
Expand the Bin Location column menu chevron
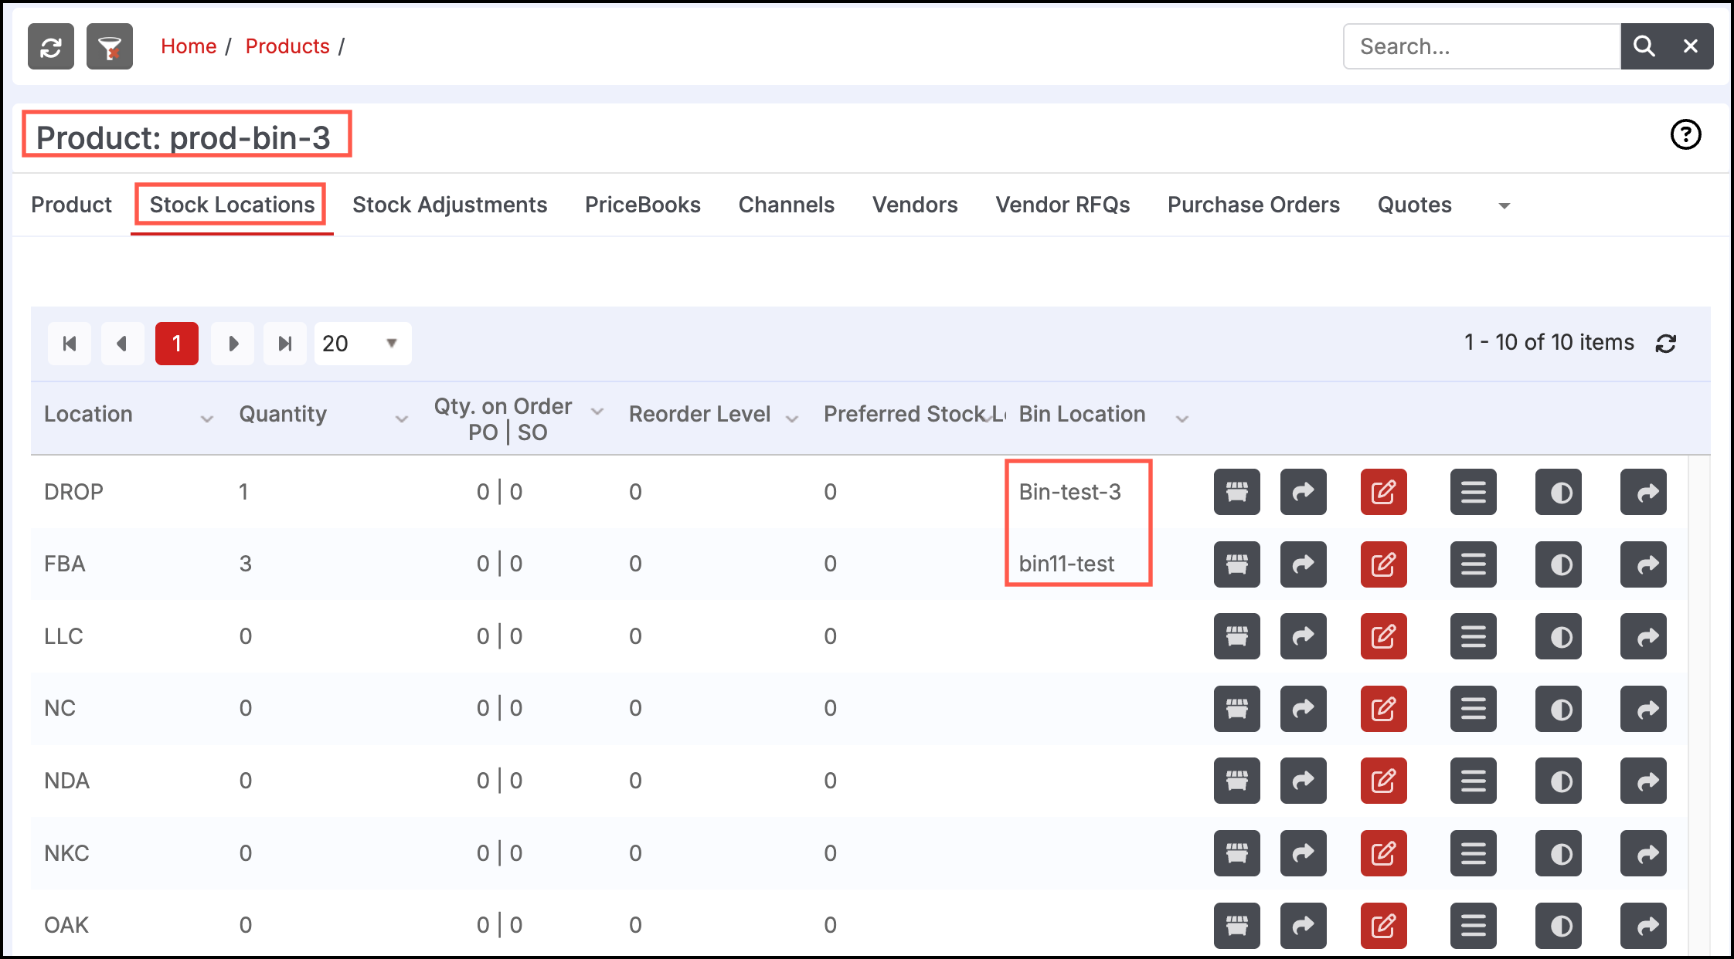pyautogui.click(x=1181, y=419)
